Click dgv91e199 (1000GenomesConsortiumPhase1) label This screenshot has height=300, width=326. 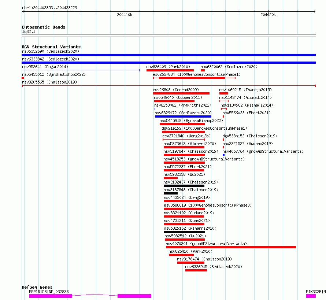205,128
